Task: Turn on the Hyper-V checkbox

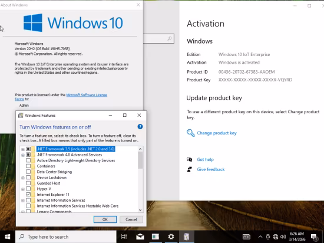Action: (28, 189)
